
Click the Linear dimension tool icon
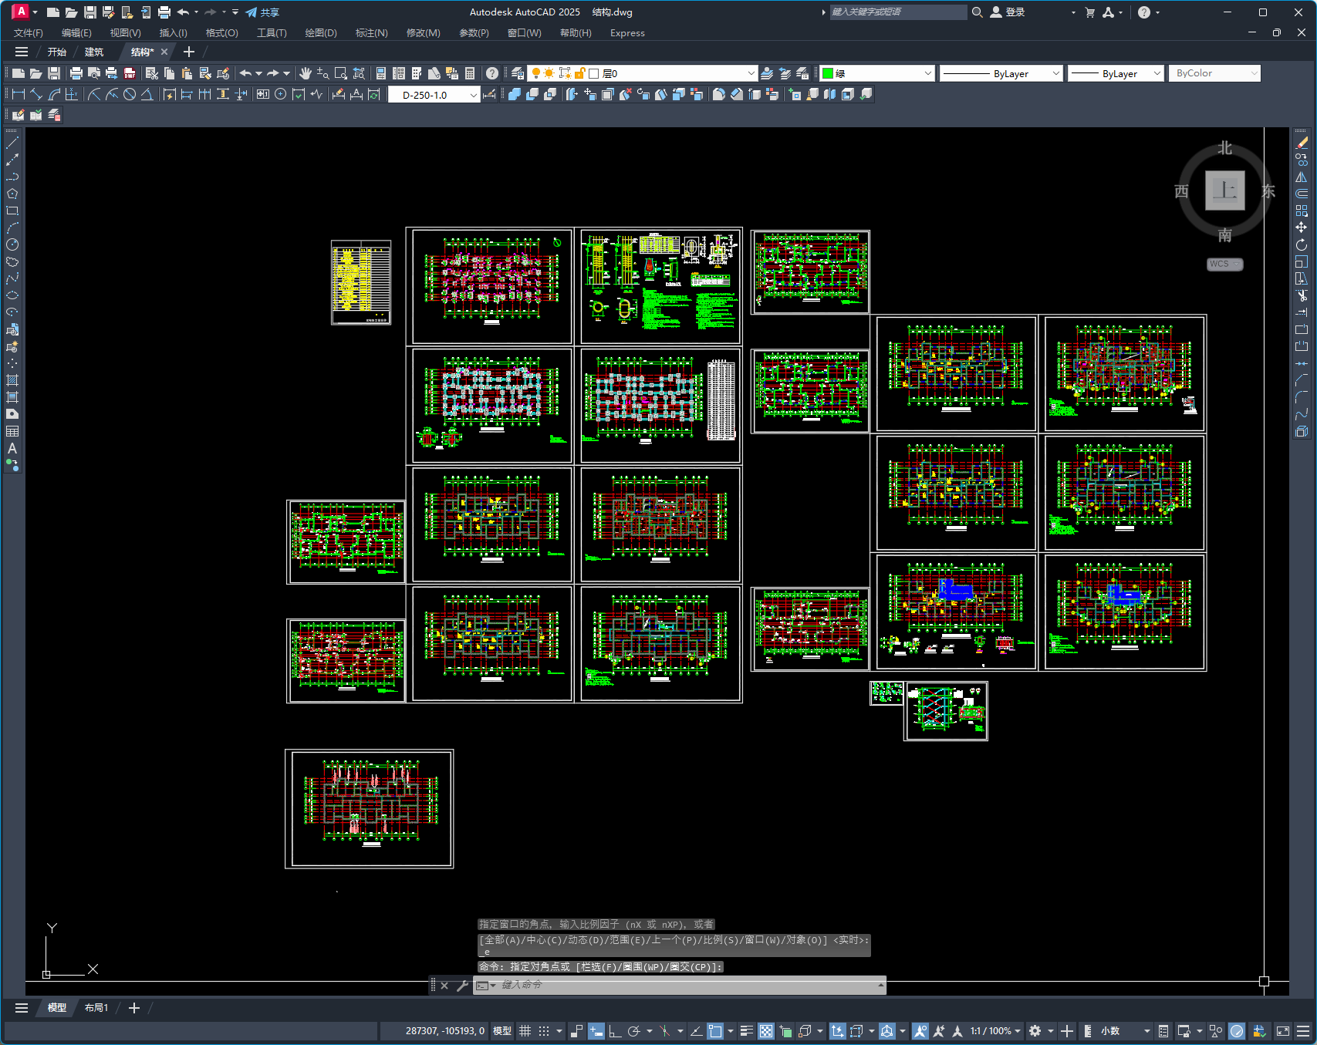point(19,94)
